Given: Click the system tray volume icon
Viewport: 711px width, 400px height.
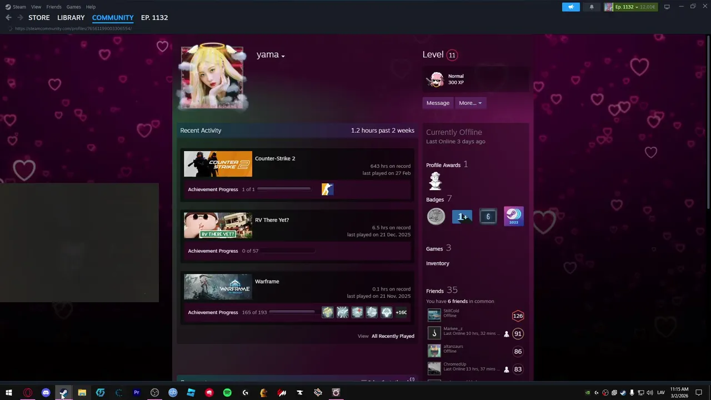Looking at the screenshot, I should [649, 393].
